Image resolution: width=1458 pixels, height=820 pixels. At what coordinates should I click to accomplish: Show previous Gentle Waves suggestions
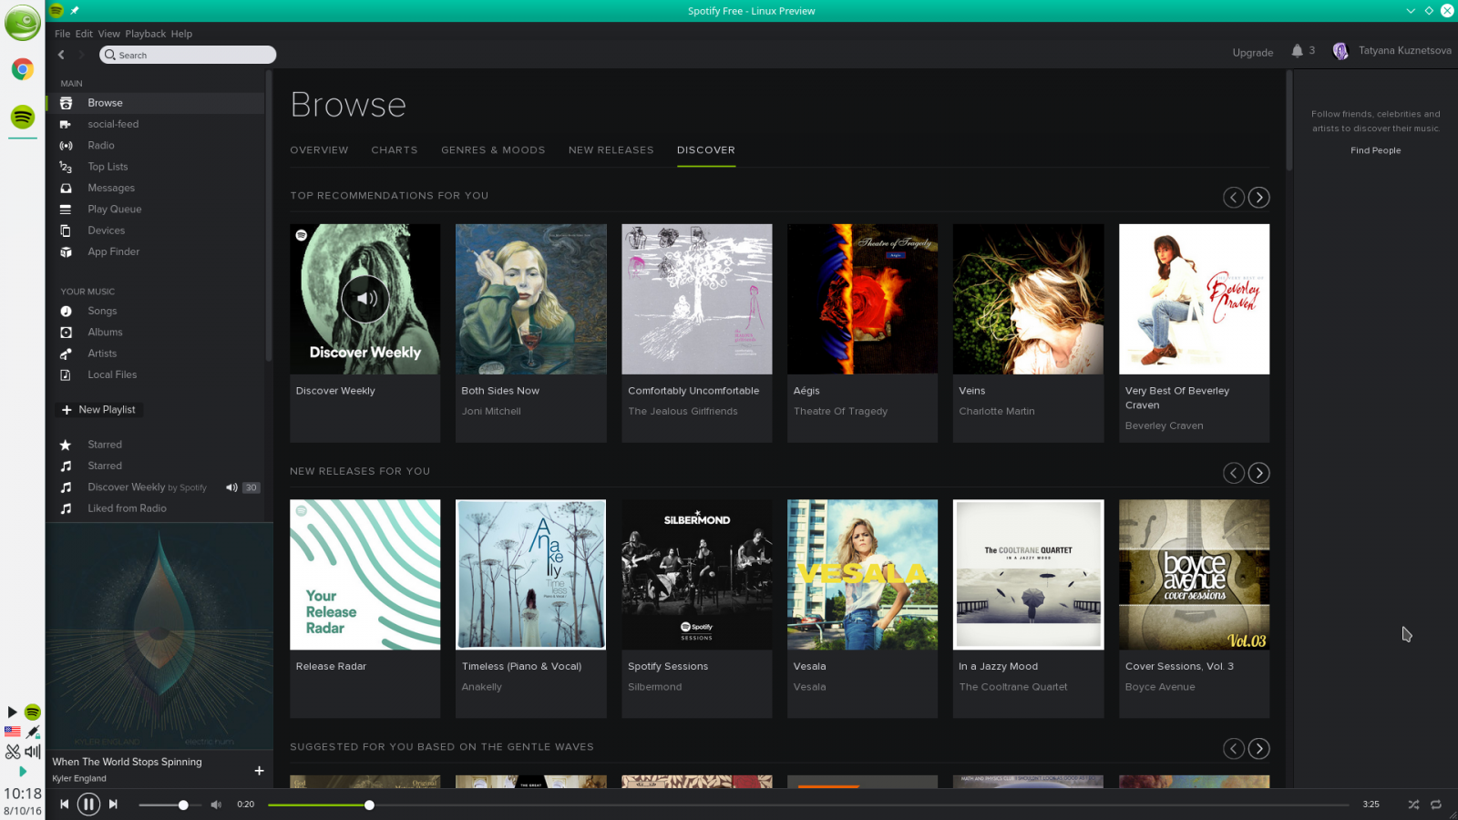(1234, 749)
